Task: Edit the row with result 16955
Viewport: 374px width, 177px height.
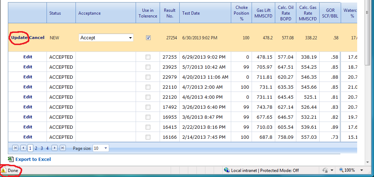Action: [x=28, y=117]
